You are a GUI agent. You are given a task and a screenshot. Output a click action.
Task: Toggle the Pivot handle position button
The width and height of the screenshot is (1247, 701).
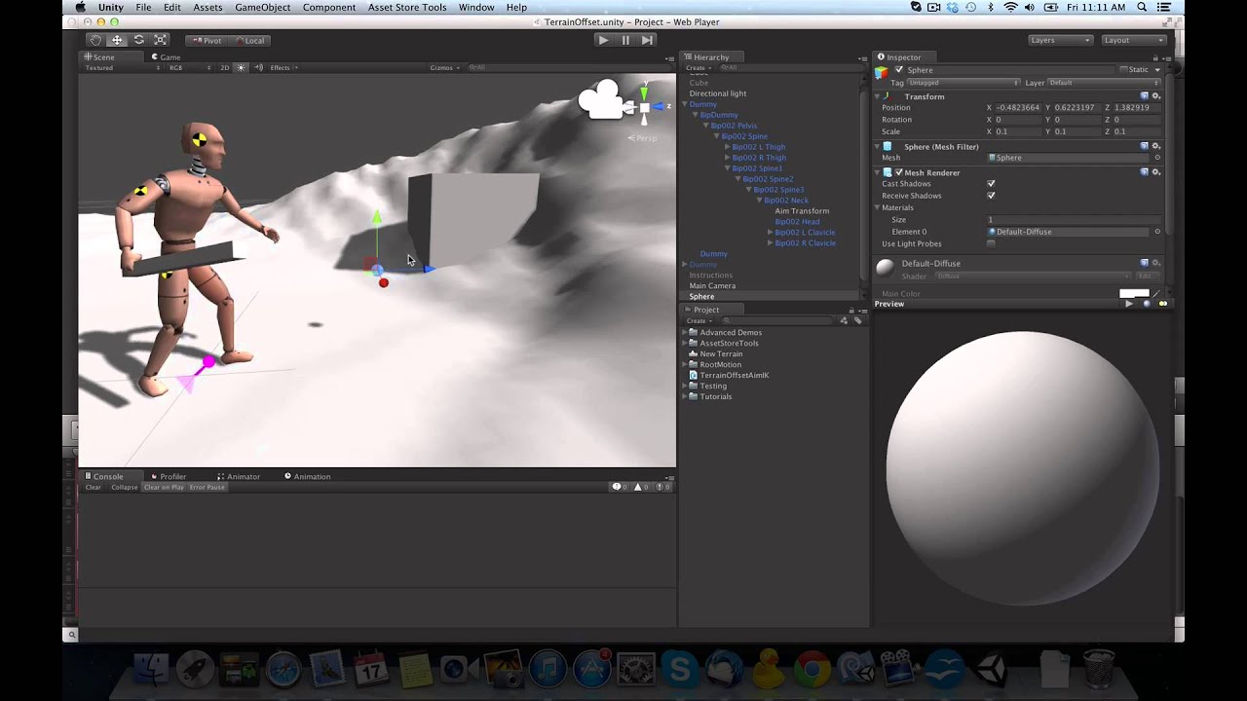pyautogui.click(x=208, y=40)
